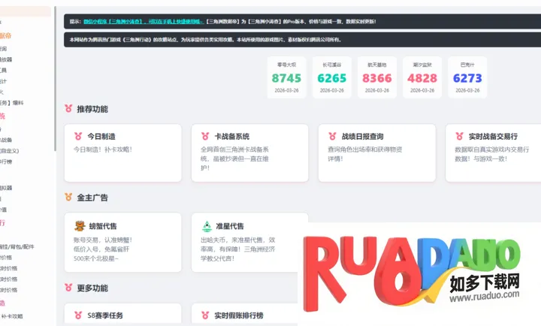The image size is (541, 326).
Task: Click the medal icon beside 战绩日报查询
Action: click(331, 137)
